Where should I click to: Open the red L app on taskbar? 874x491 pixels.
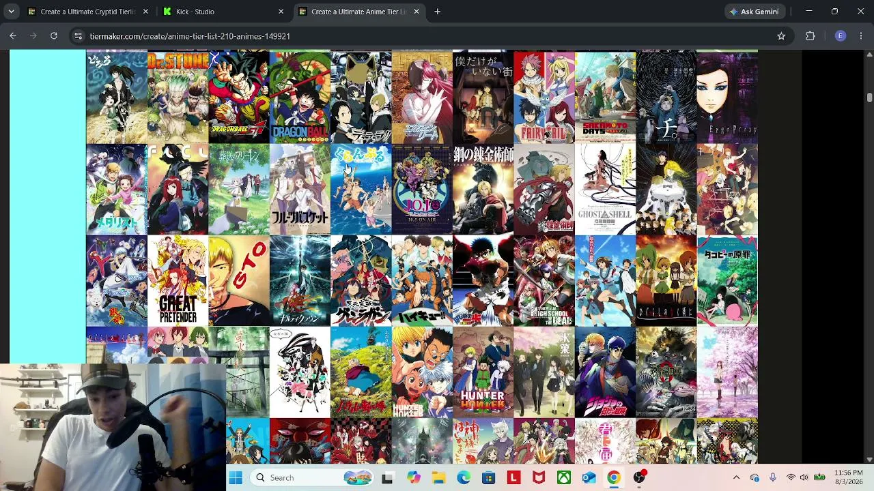[x=513, y=478]
